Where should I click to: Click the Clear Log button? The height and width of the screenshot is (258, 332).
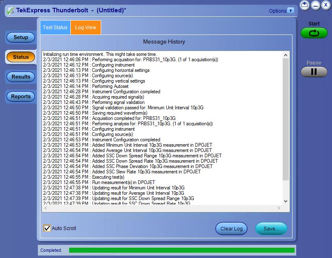[x=232, y=229]
